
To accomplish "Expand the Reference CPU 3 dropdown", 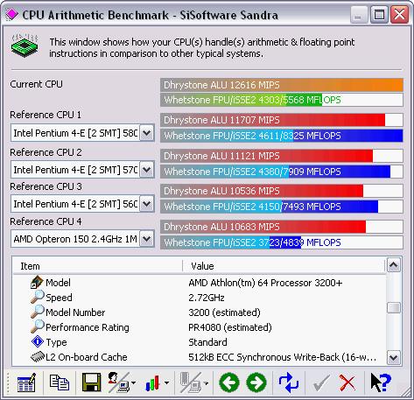I will pos(147,204).
